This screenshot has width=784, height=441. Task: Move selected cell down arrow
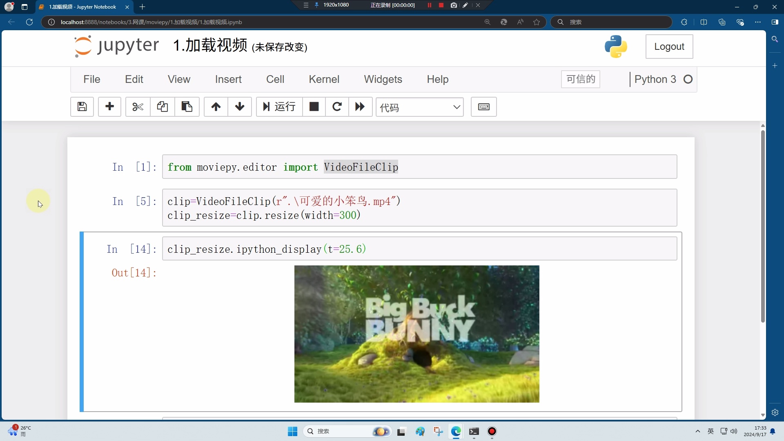[240, 107]
